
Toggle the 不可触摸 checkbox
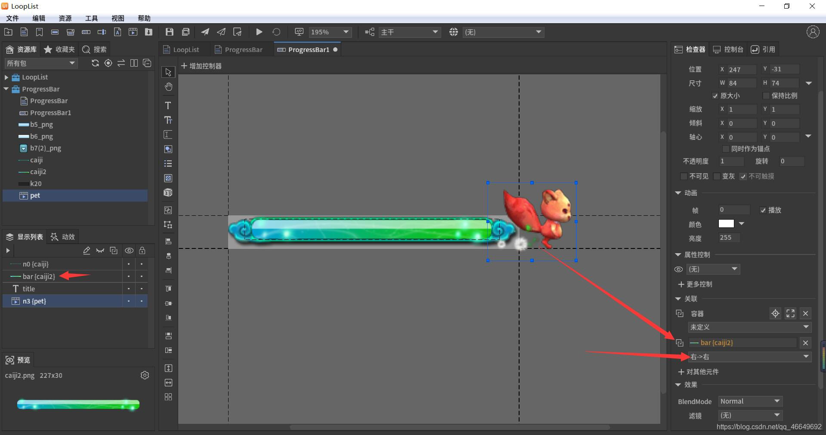click(743, 176)
